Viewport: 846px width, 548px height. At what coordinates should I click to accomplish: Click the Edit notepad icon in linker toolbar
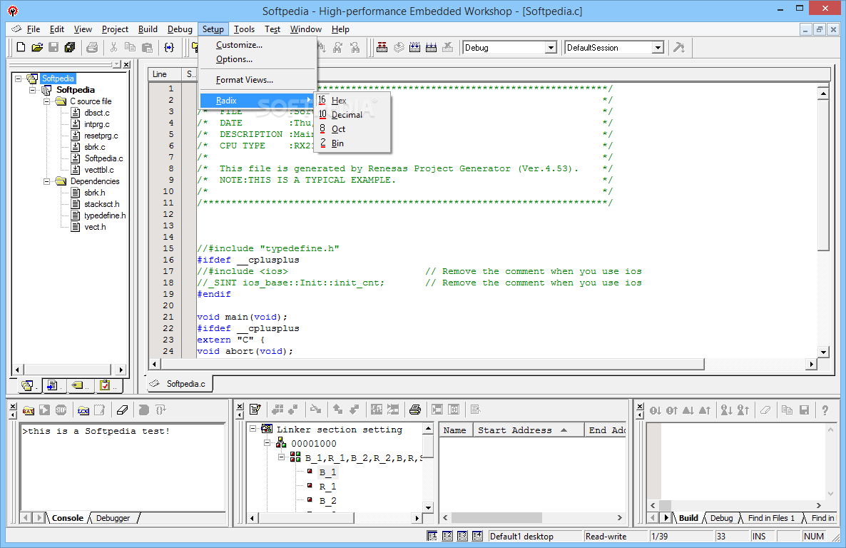pos(255,410)
